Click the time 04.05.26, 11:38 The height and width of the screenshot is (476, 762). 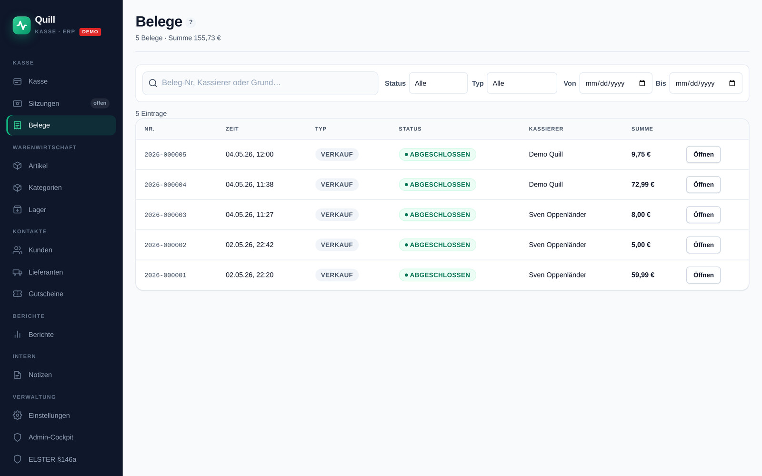coord(250,185)
